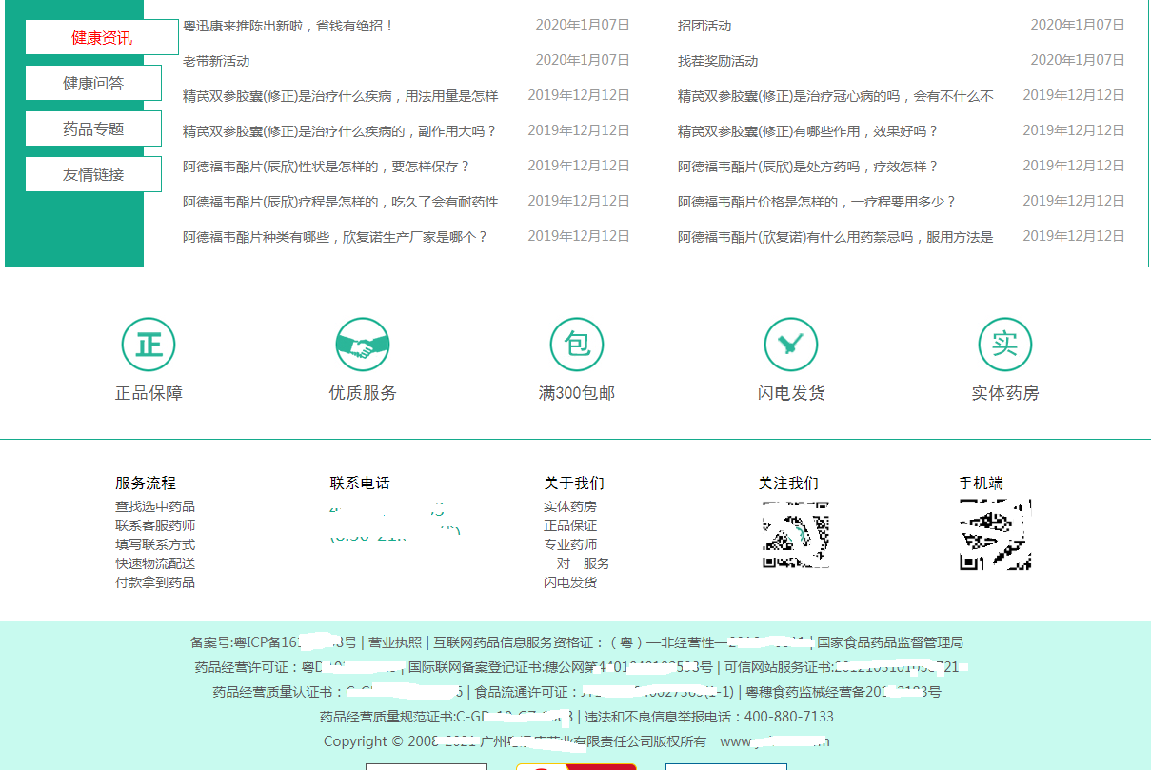Click 查找选中药品 under 服务流程
Viewport: 1151px width, 770px height.
click(x=155, y=507)
